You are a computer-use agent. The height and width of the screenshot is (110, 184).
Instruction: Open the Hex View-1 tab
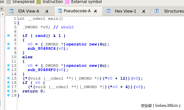tap(125, 11)
